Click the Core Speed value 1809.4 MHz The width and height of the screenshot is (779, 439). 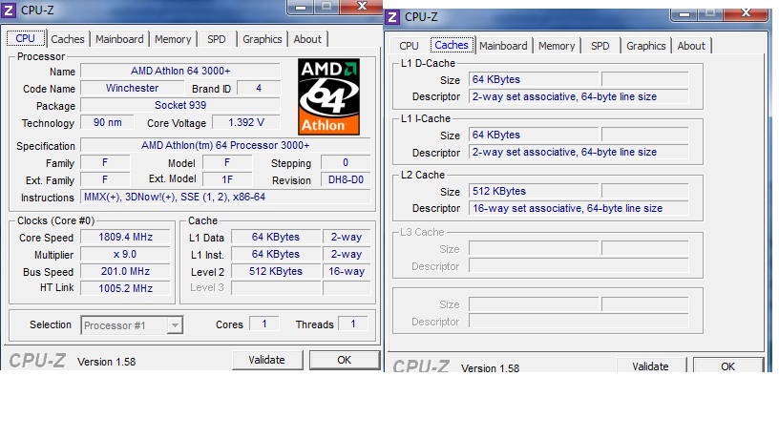pyautogui.click(x=125, y=237)
